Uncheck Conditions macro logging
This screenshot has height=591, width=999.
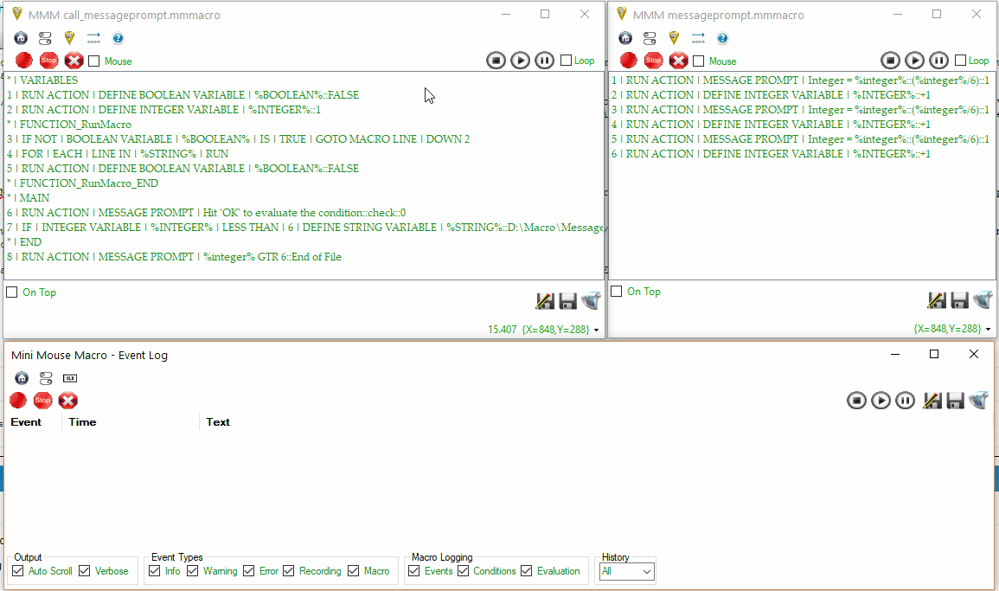[x=464, y=570]
